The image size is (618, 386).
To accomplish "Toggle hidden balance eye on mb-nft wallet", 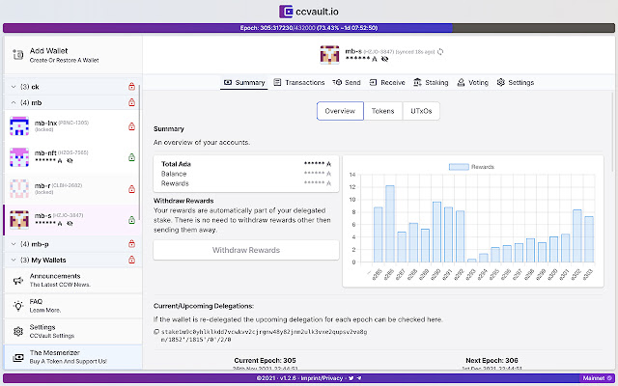I will point(70,161).
